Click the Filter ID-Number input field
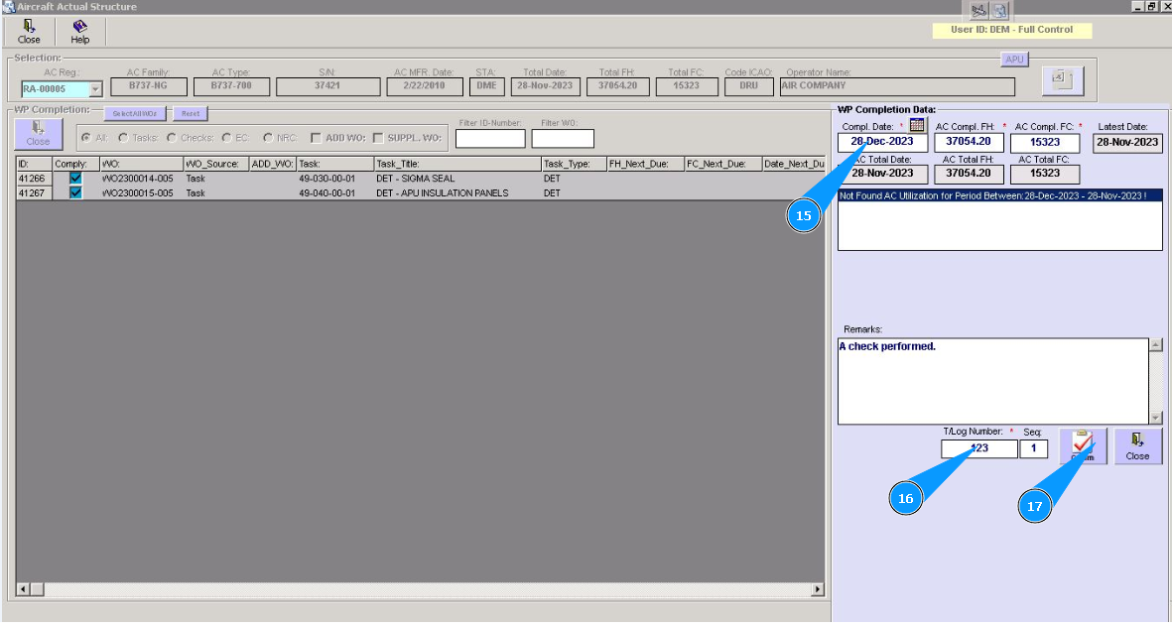This screenshot has width=1172, height=628. [490, 138]
